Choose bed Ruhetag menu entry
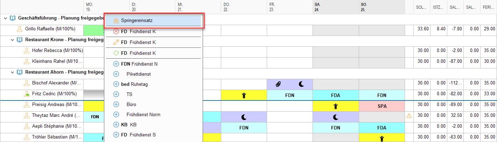This screenshot has width=497, height=142. click(153, 84)
